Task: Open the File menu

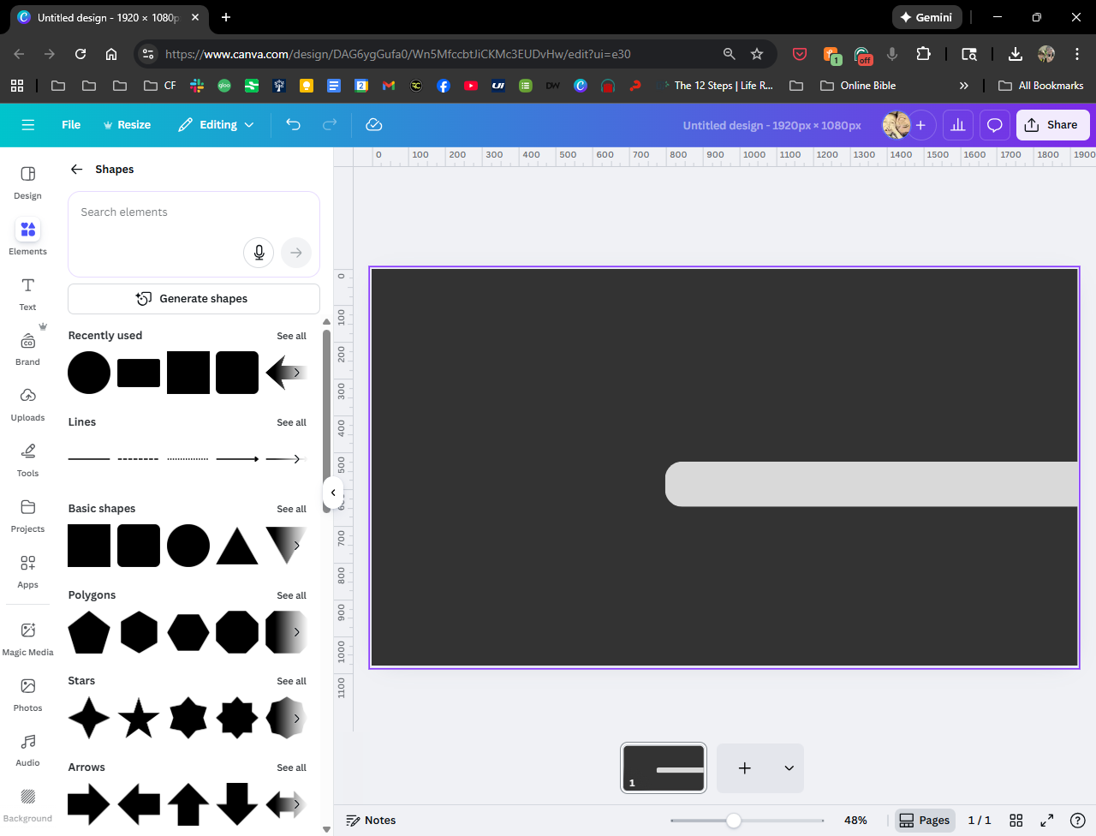Action: (71, 125)
